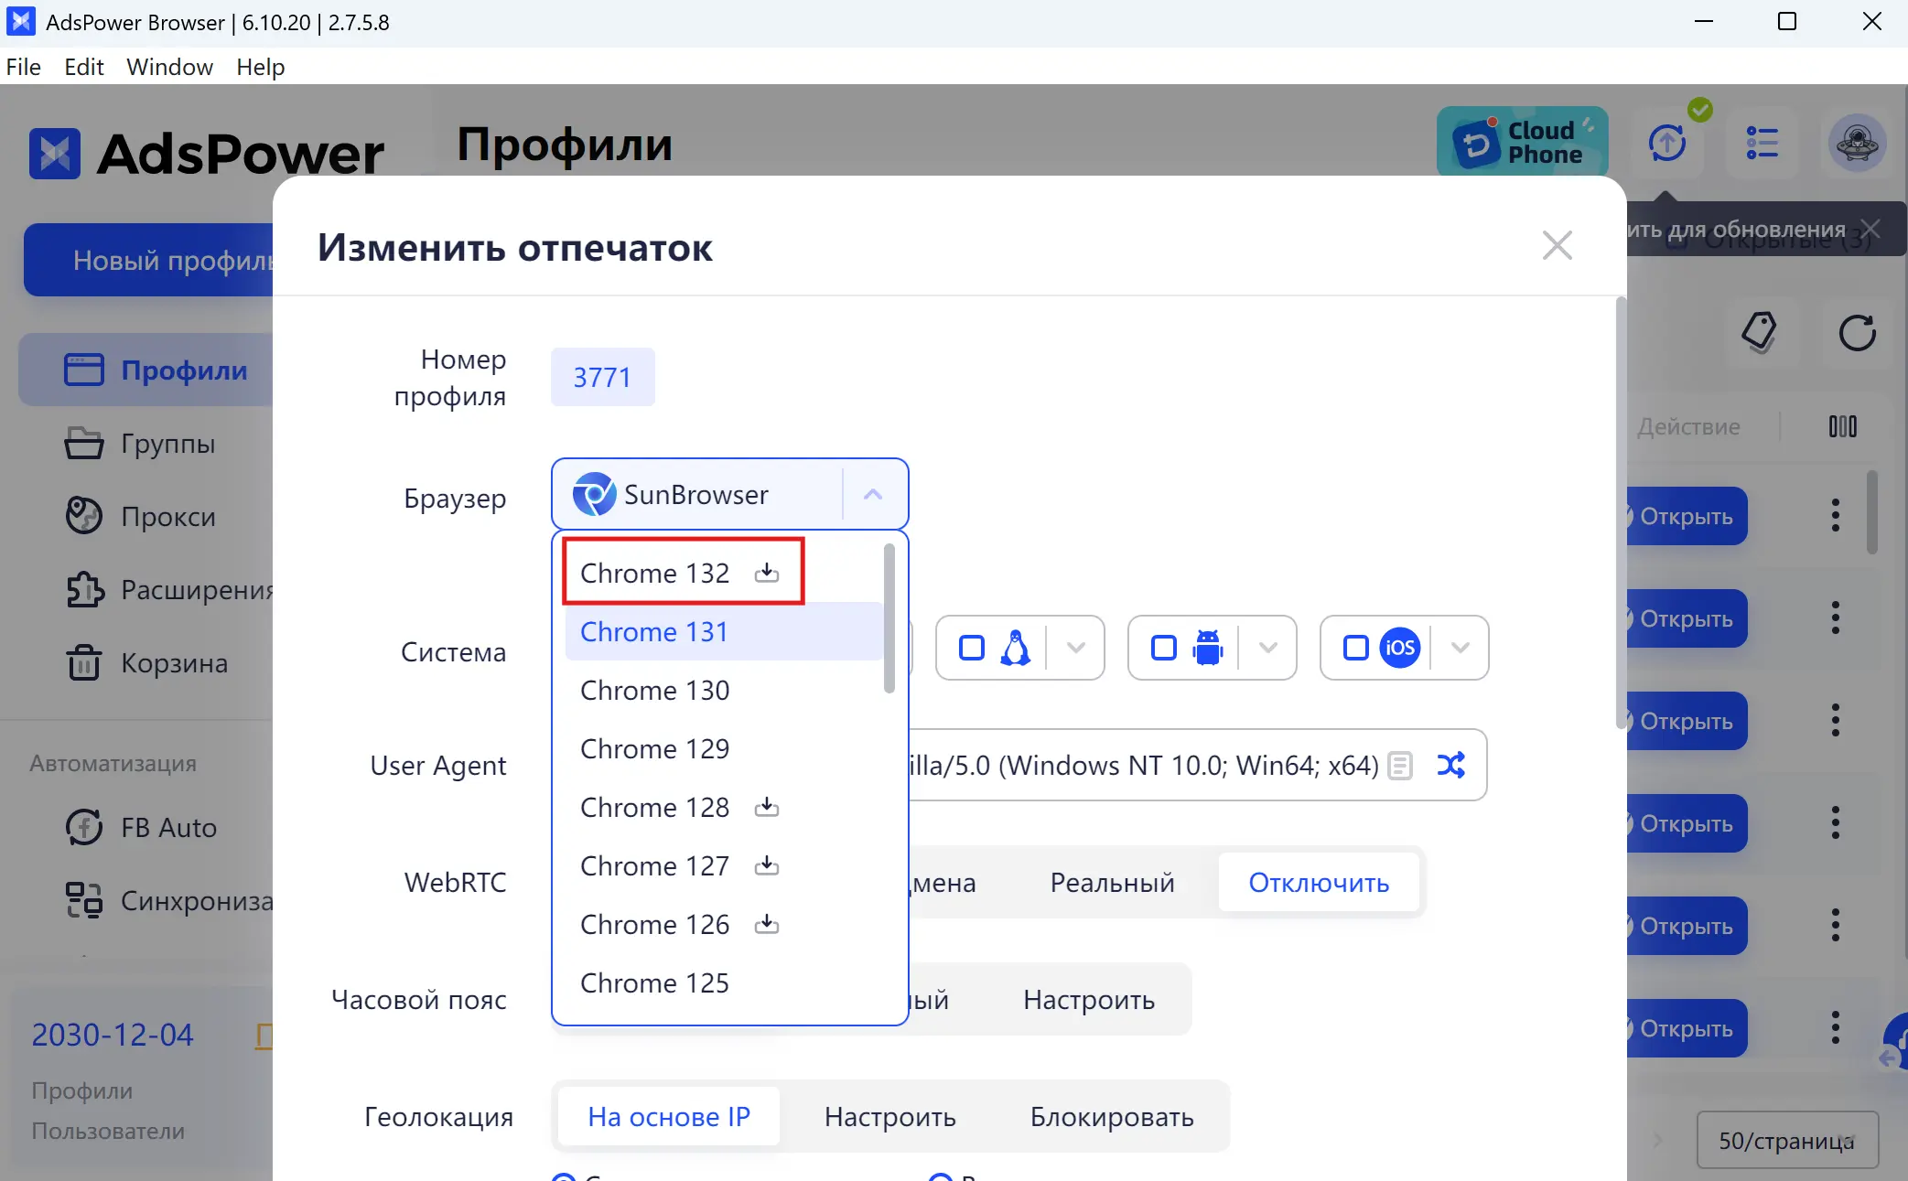Open the user avatar menu
Screen dimensions: 1908x1181
1858,144
